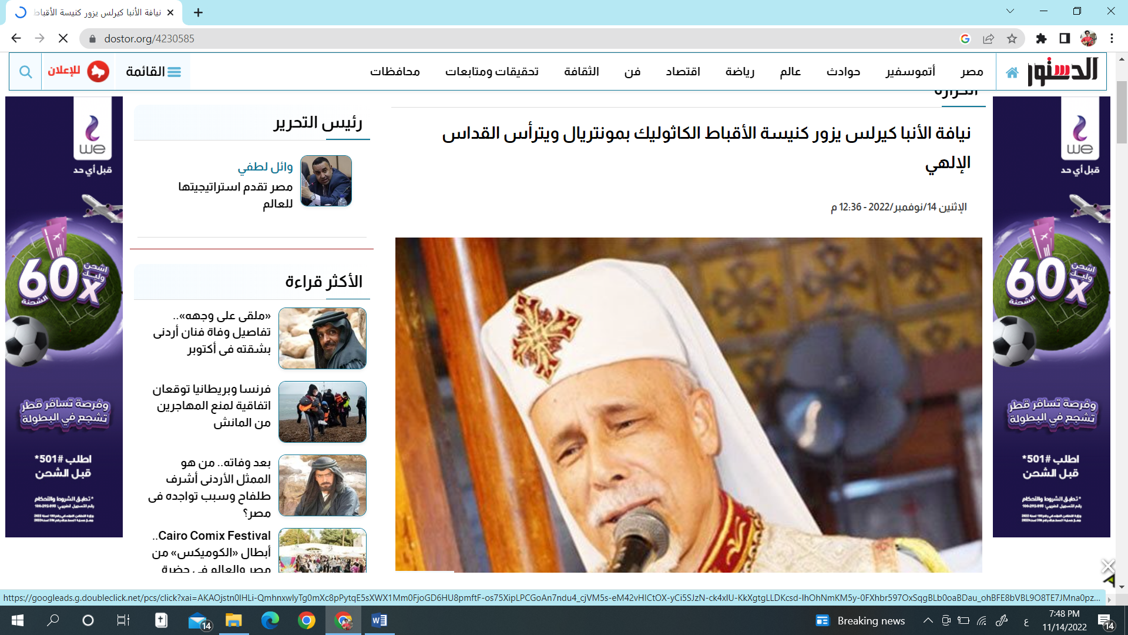Click the للإعلان advertising button
This screenshot has height=635, width=1128.
tap(78, 71)
